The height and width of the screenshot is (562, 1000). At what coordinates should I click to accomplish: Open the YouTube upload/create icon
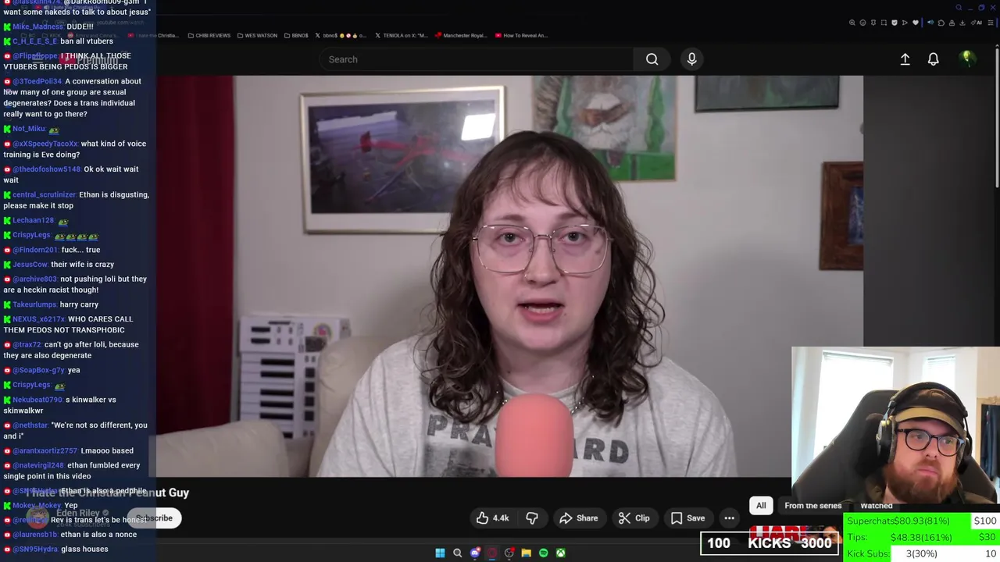(x=905, y=59)
